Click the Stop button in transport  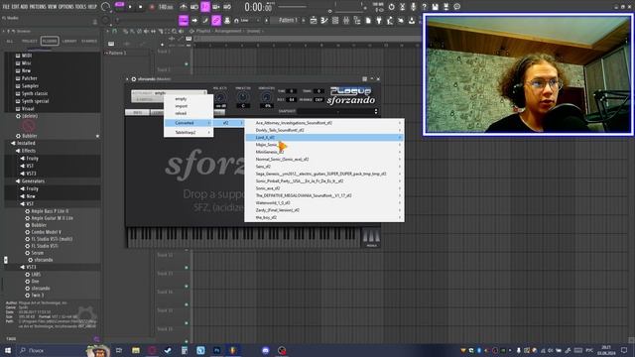pyautogui.click(x=141, y=7)
